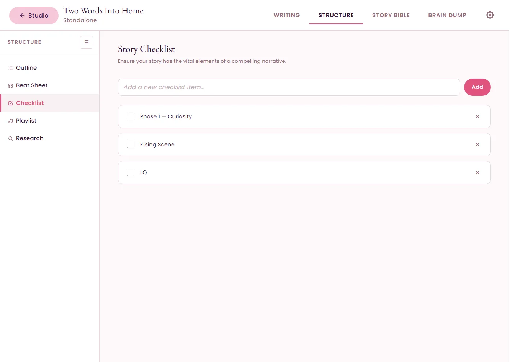Screen dimensions: 515x362
Task: Mark the LQ item as done
Action: click(131, 172)
